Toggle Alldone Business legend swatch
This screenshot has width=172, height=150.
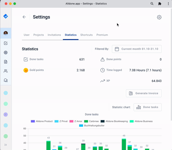132,121
